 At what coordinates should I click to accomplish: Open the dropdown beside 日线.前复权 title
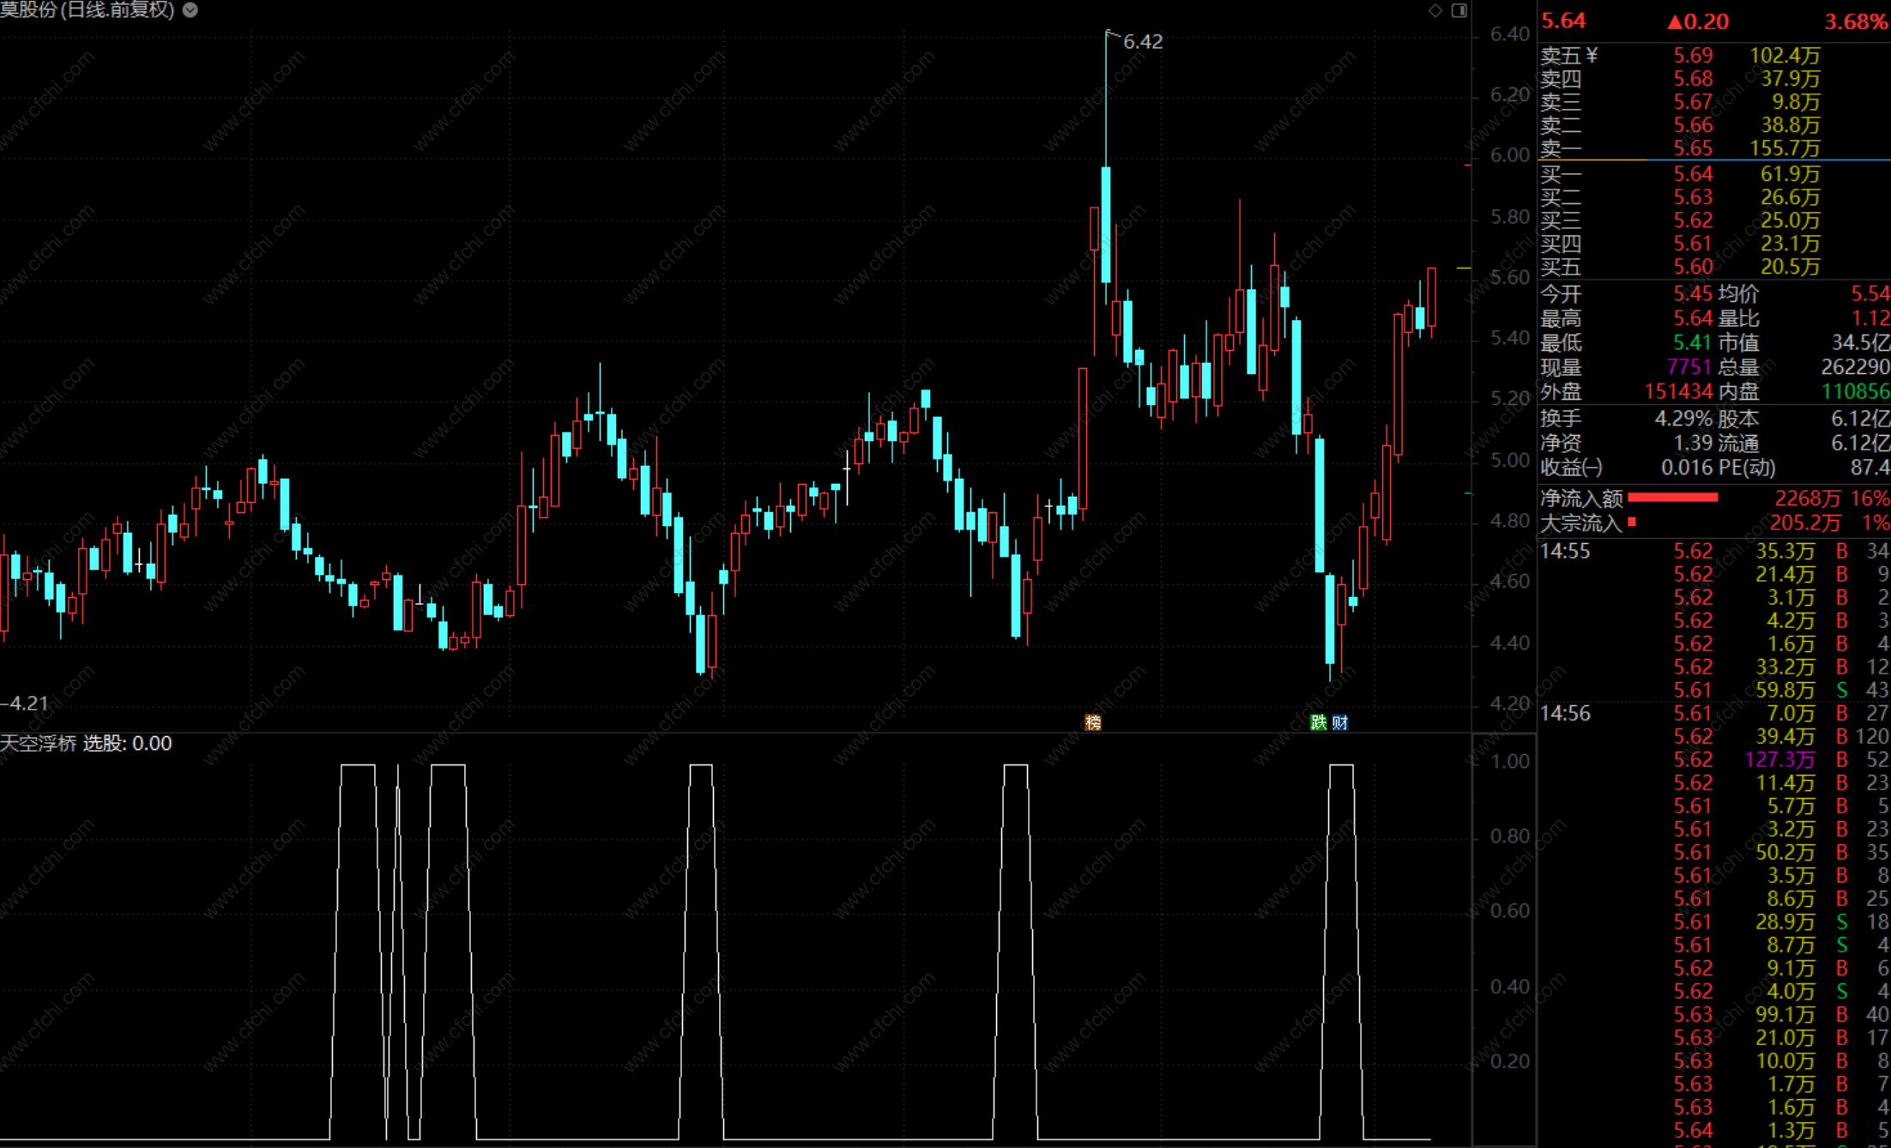[x=190, y=10]
